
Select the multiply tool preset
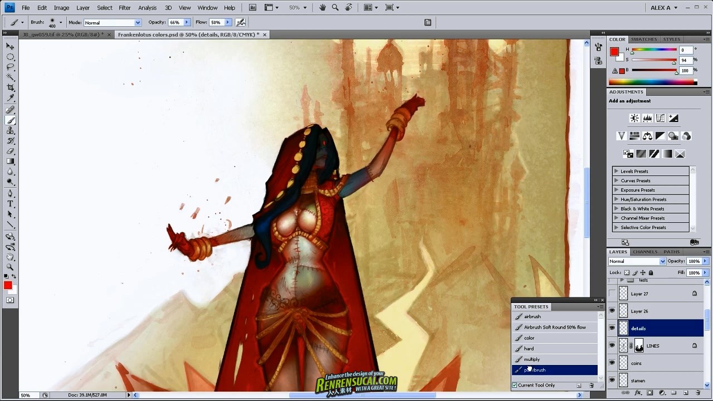click(555, 359)
